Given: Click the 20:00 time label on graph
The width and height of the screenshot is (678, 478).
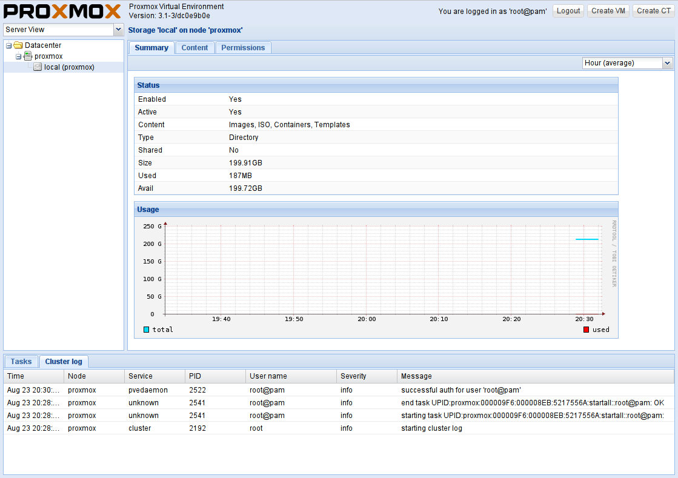Looking at the screenshot, I should click(367, 319).
